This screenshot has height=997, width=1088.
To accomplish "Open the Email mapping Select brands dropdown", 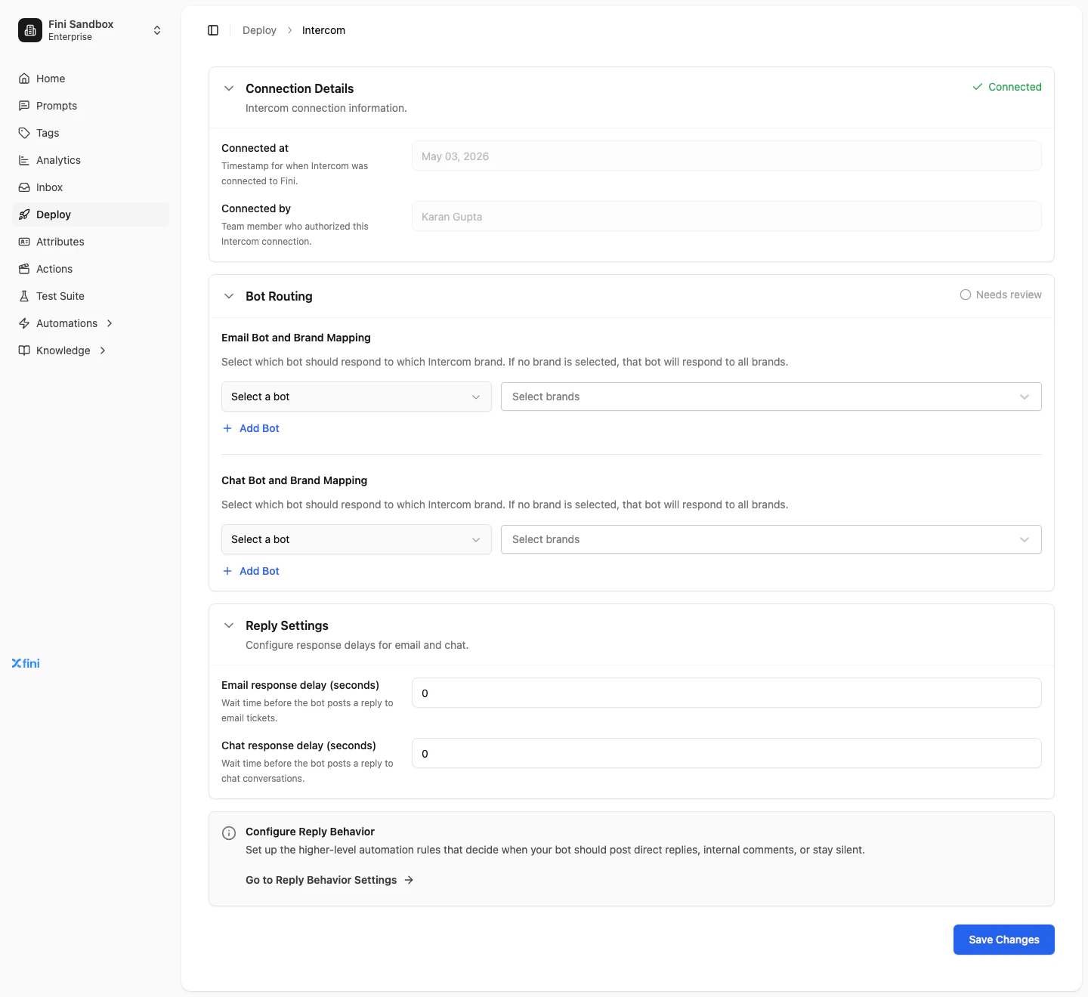I will click(771, 397).
